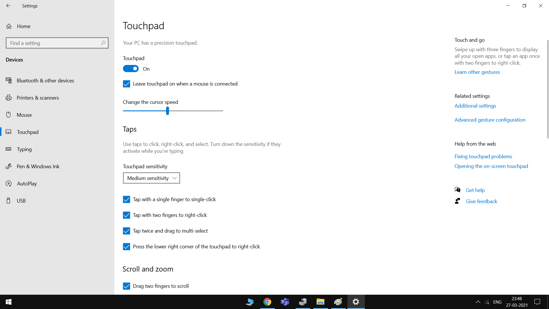Click the back arrow in Settings
This screenshot has width=549, height=309.
[x=8, y=6]
